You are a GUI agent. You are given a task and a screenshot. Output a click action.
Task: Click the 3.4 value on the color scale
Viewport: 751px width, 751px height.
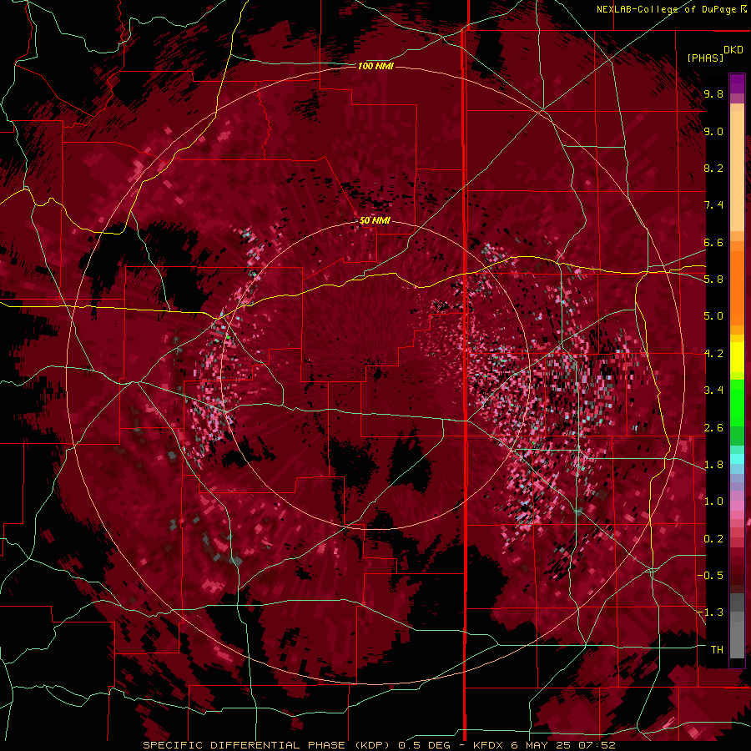713,391
